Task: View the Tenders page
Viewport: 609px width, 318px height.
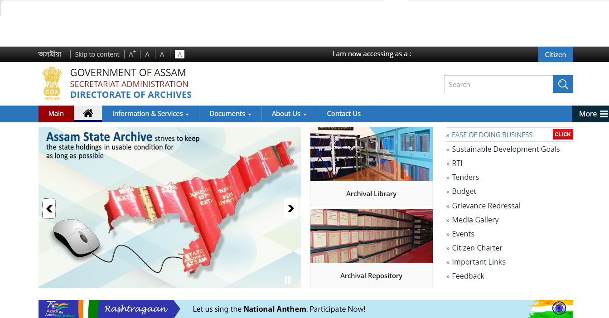Action: click(465, 177)
